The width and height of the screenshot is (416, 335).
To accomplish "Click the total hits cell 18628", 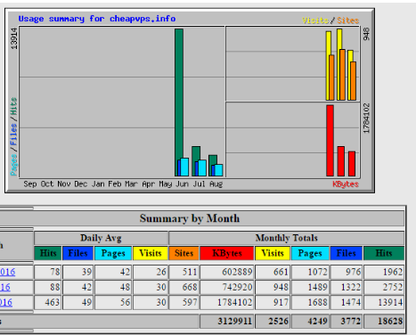I will coord(384,321).
